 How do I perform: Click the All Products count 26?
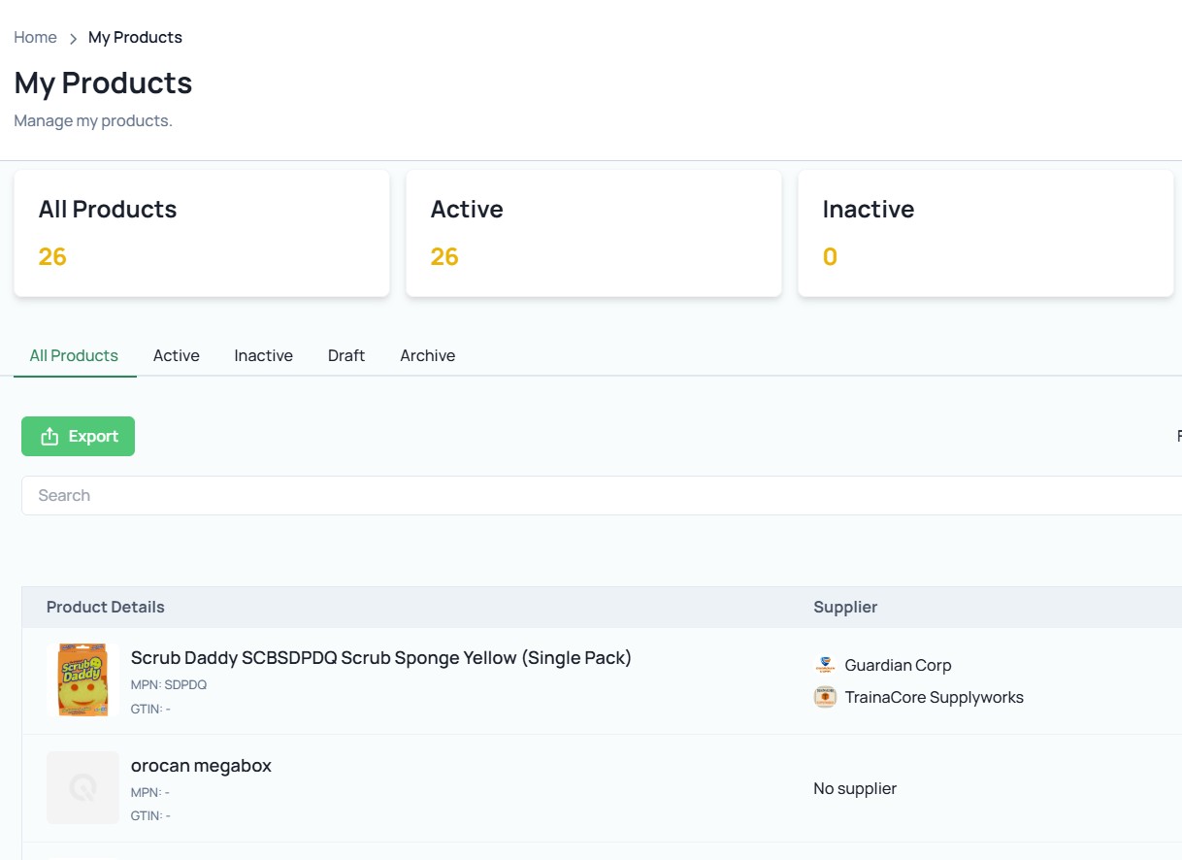[52, 256]
